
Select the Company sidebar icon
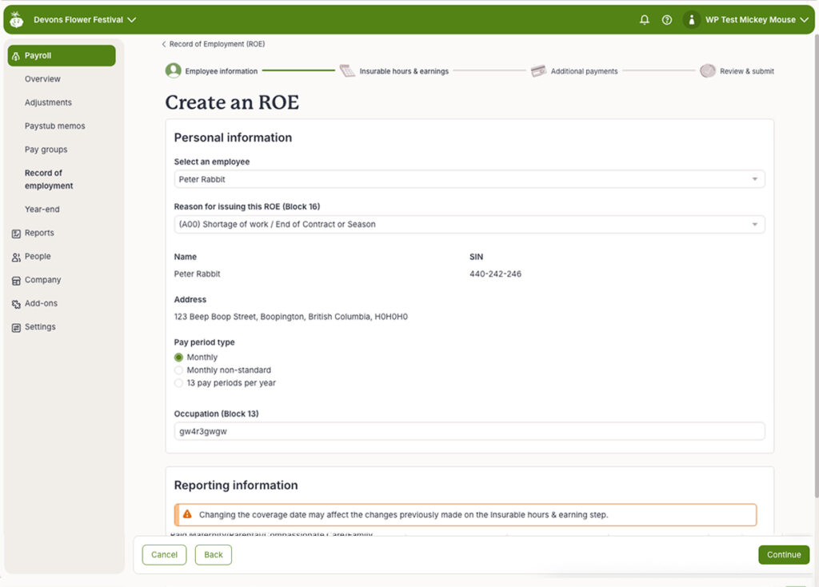[15, 280]
